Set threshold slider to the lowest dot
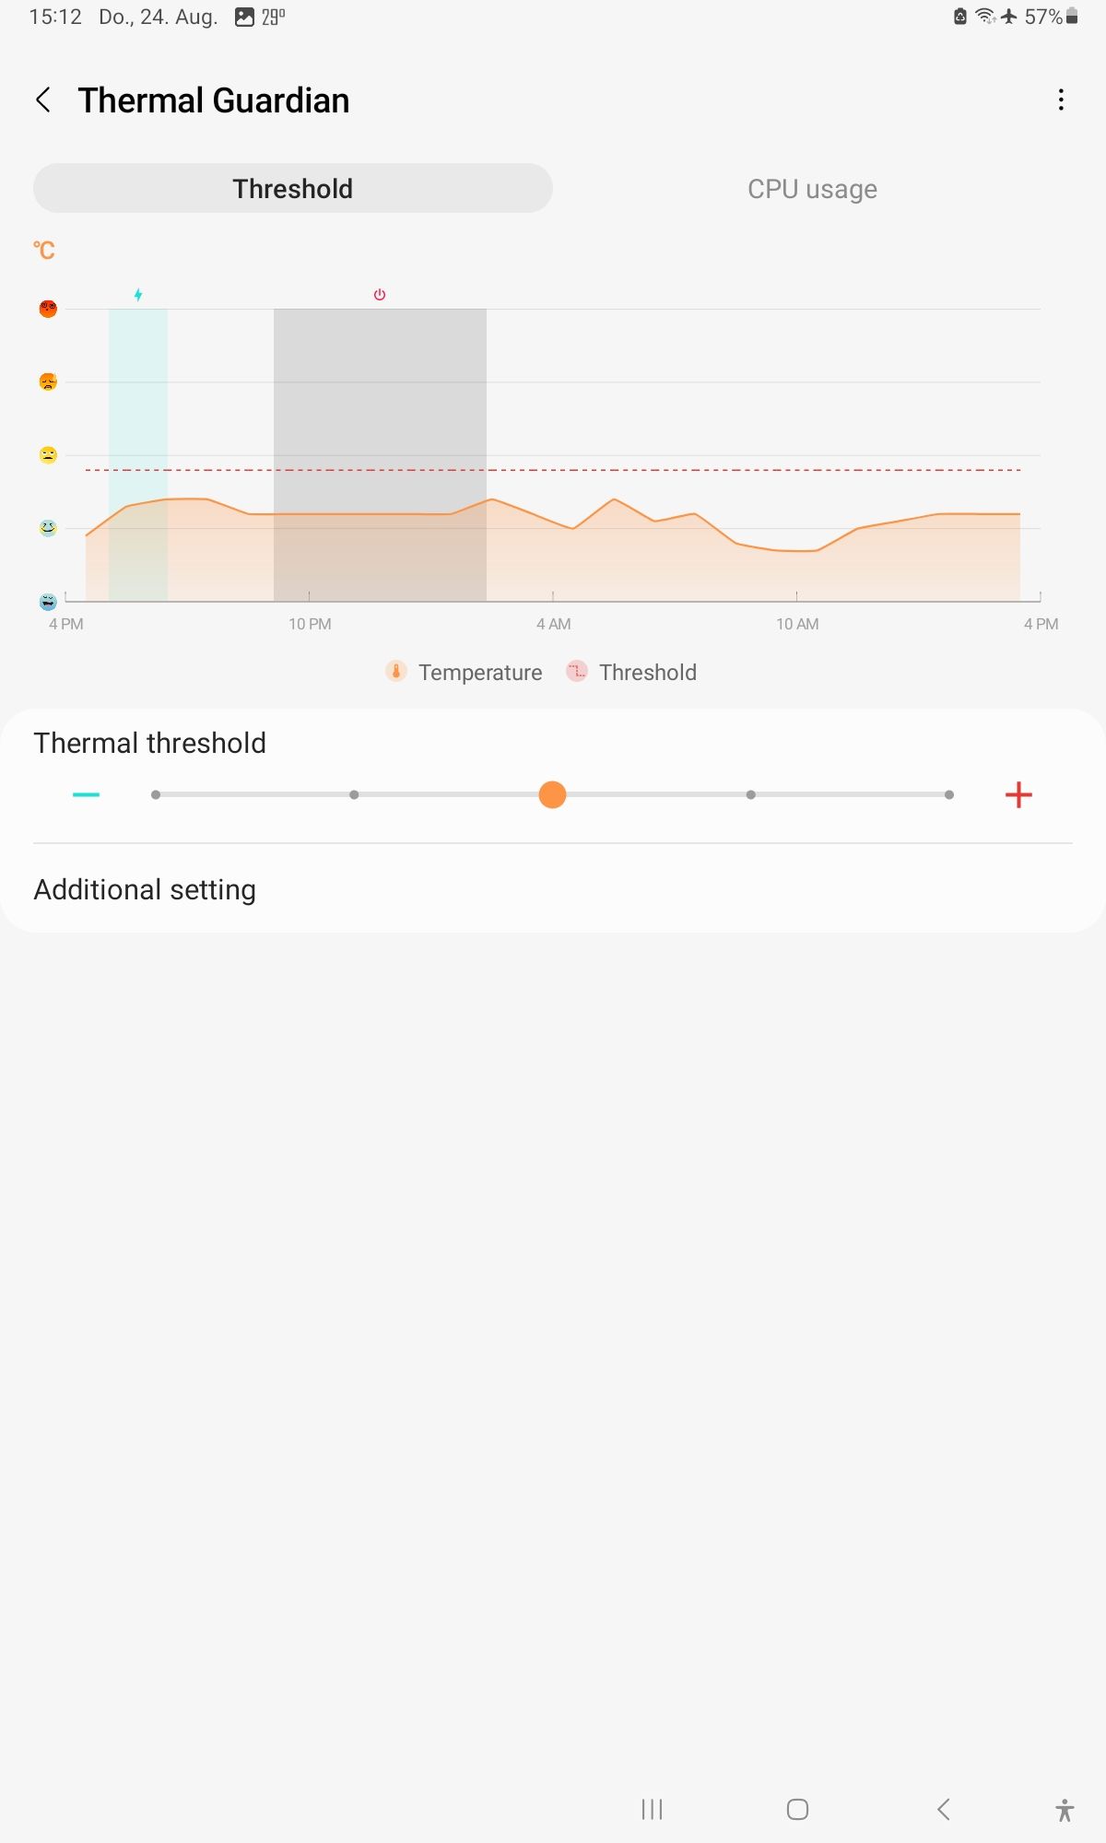The width and height of the screenshot is (1106, 1843). 156,794
